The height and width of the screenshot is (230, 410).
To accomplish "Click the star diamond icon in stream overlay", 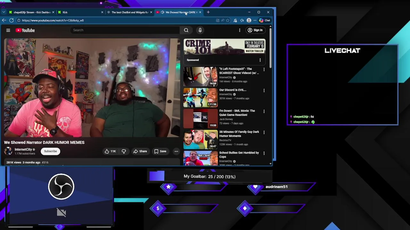I will pyautogui.click(x=168, y=187).
